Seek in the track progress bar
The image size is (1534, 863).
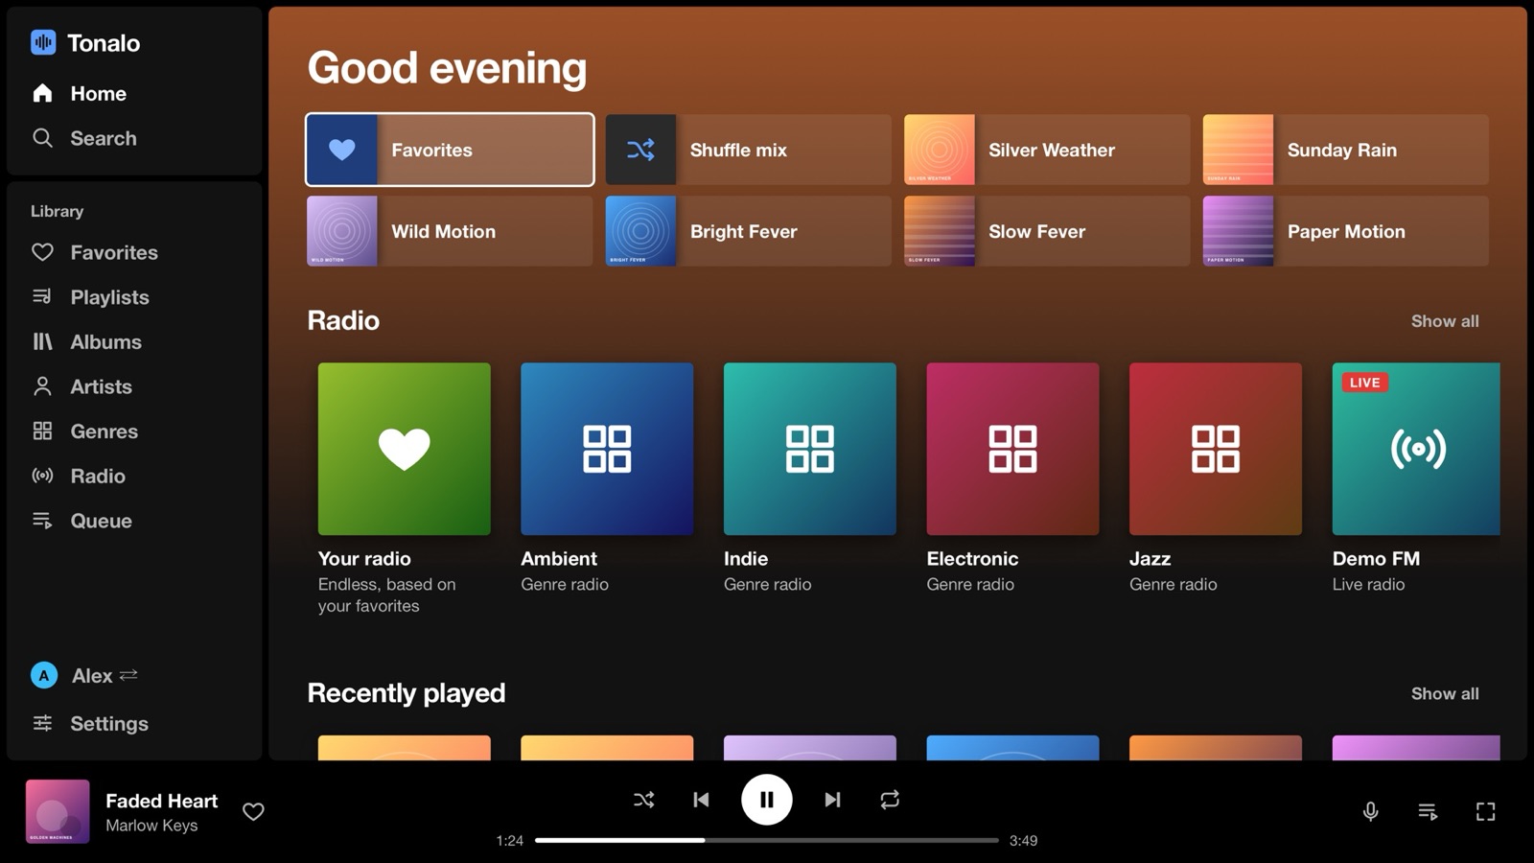point(767,840)
